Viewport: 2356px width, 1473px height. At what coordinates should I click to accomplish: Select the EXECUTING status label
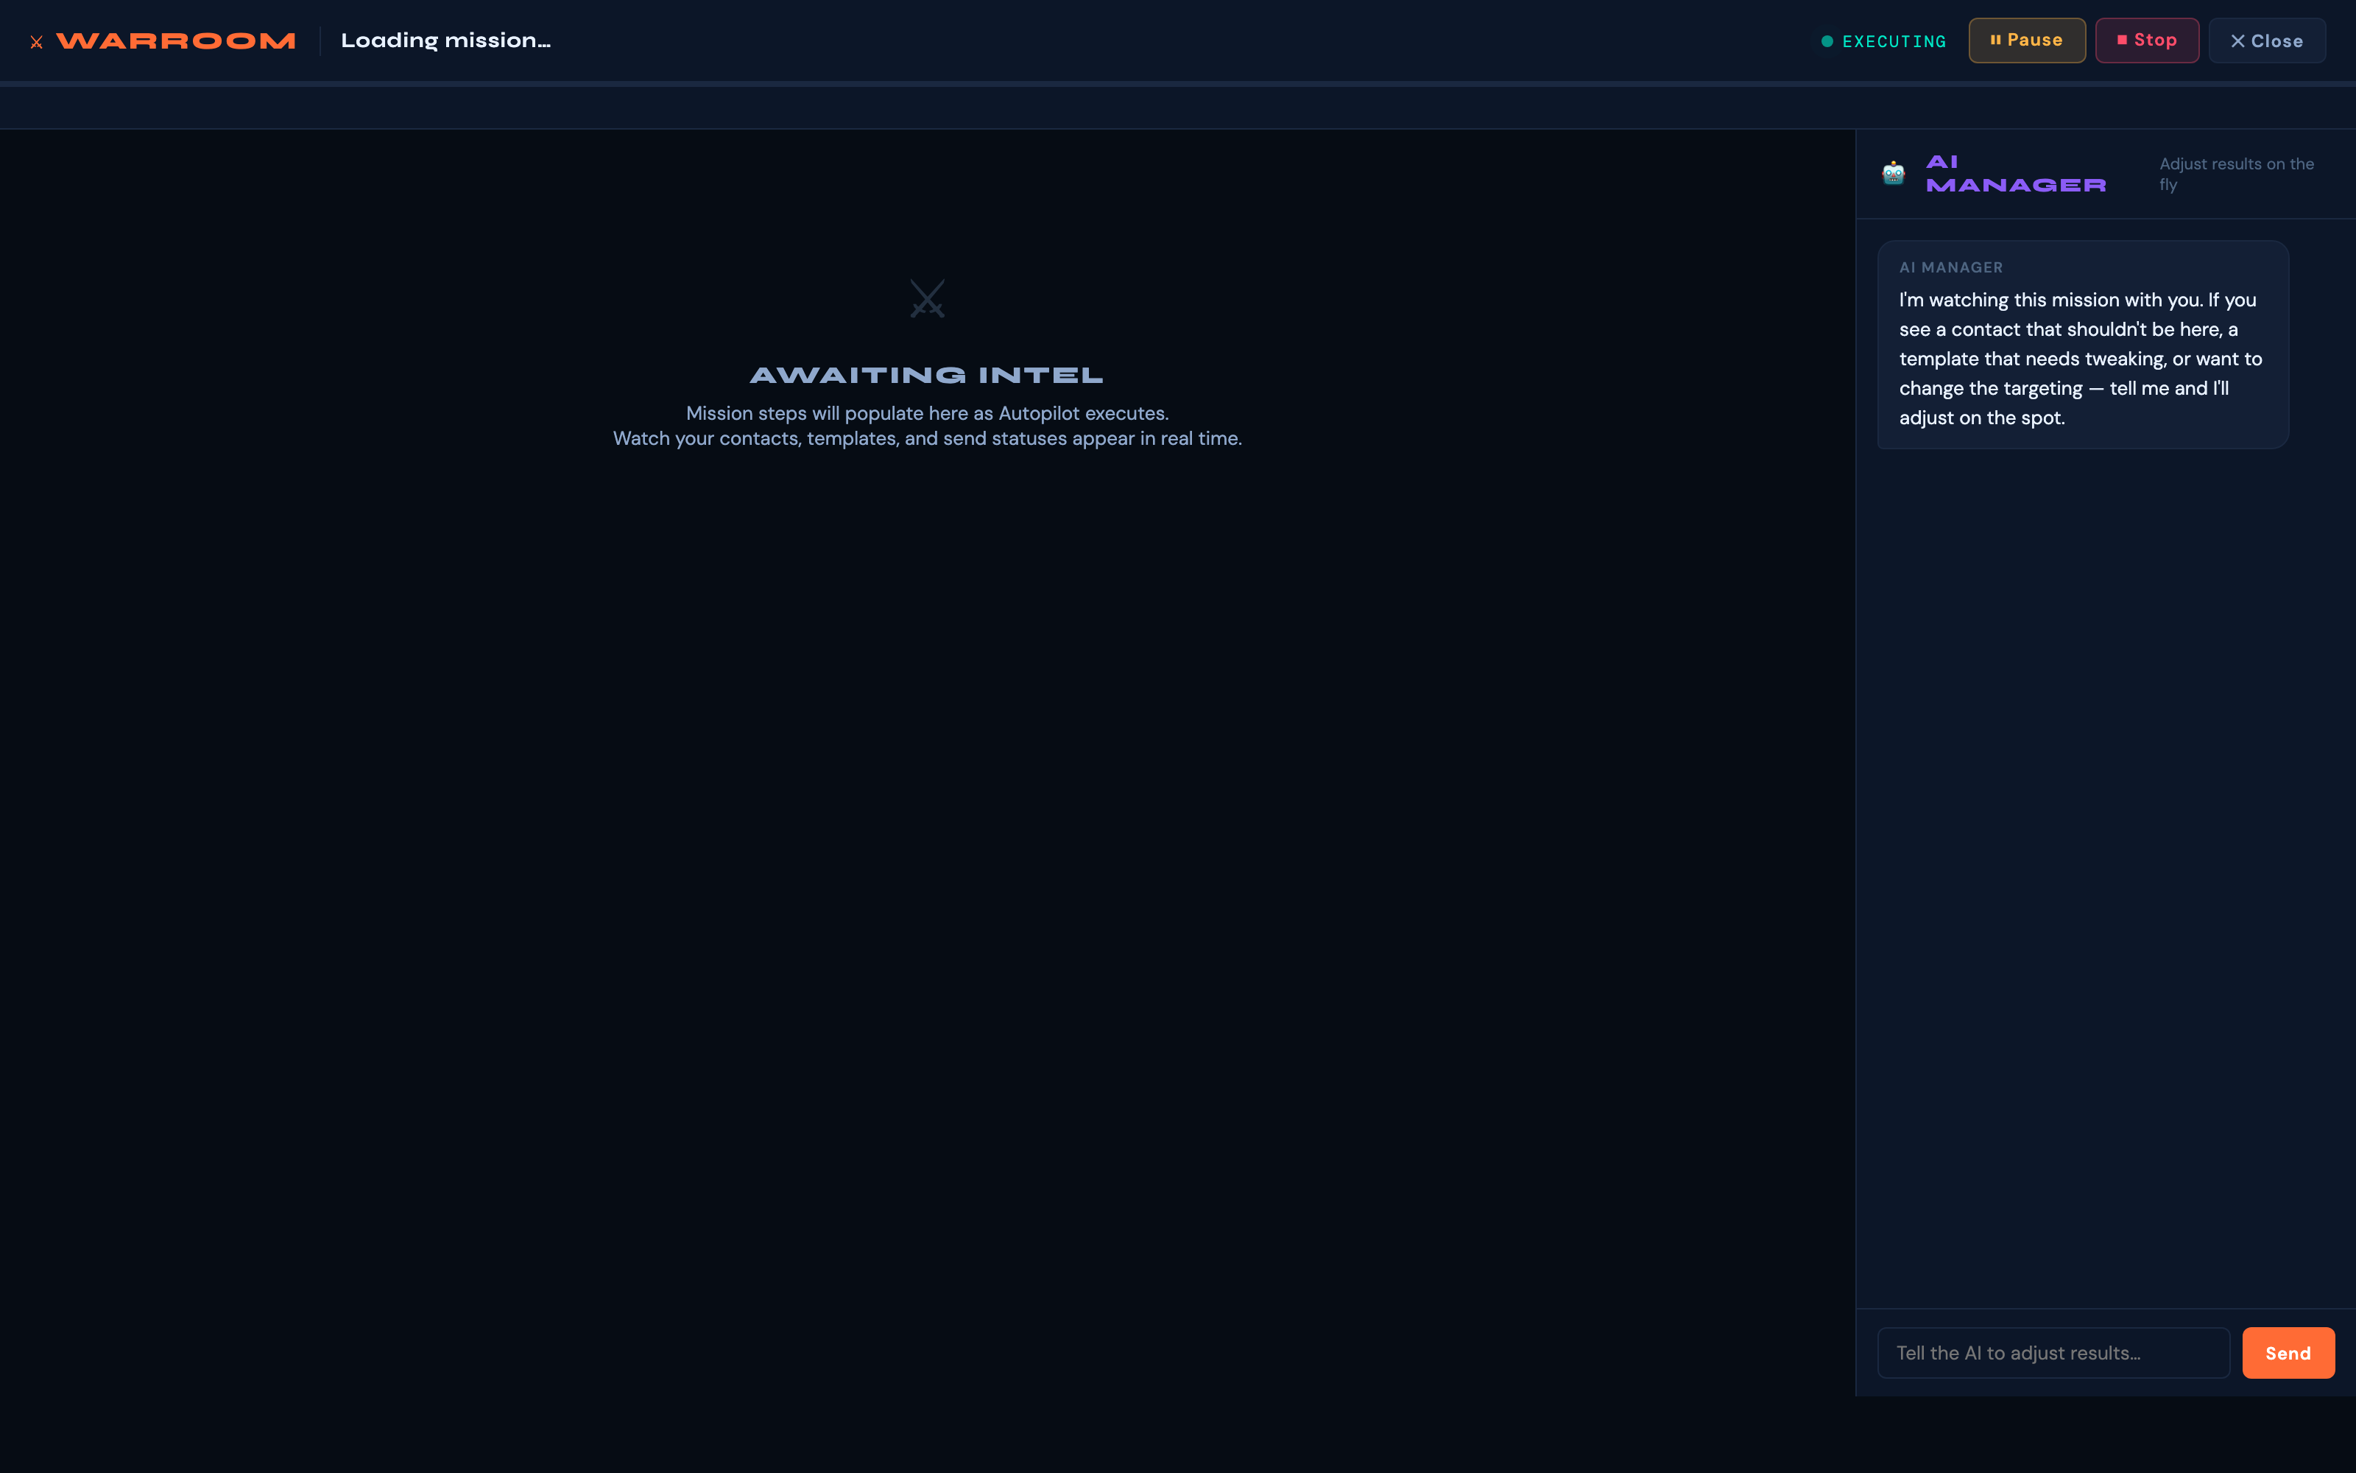1894,41
